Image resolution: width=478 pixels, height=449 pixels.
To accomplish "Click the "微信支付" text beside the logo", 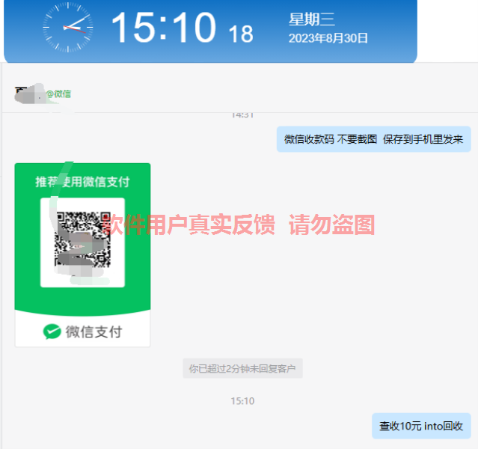I will pos(94,332).
